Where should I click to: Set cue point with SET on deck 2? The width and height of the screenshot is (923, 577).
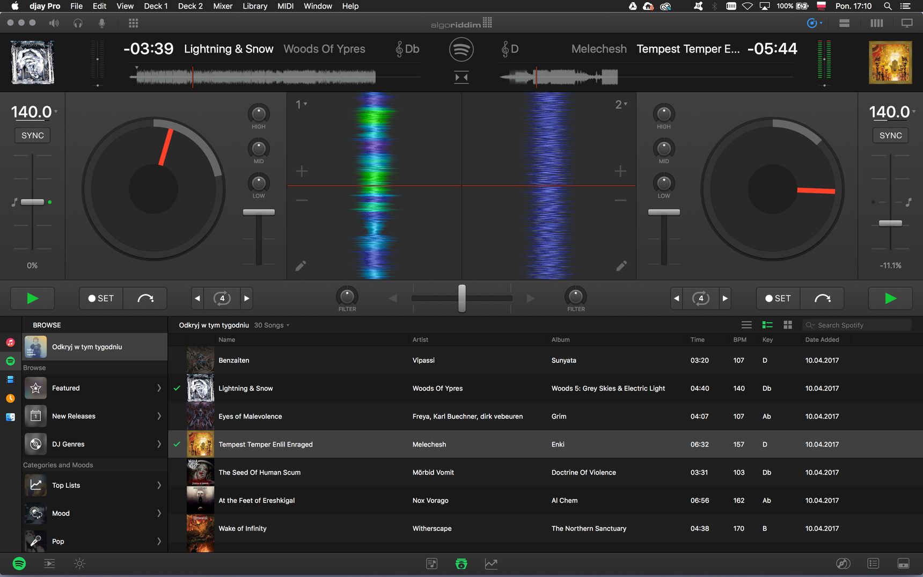pos(778,298)
